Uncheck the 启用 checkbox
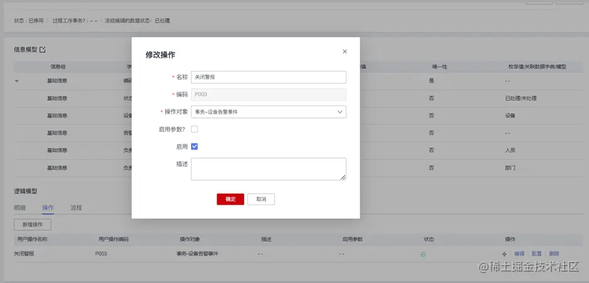This screenshot has height=283, width=589. click(x=194, y=146)
